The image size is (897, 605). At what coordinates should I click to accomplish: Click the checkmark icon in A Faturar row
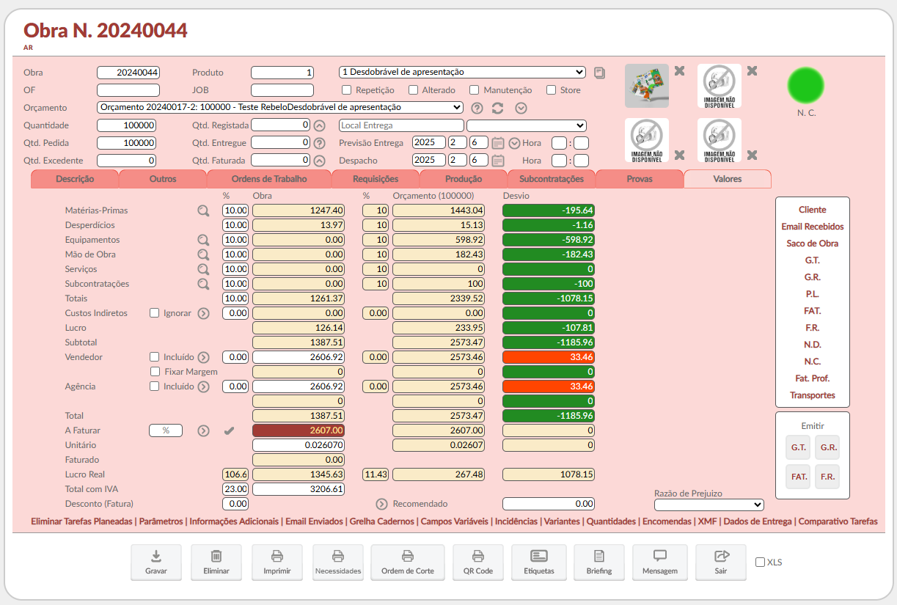click(229, 430)
